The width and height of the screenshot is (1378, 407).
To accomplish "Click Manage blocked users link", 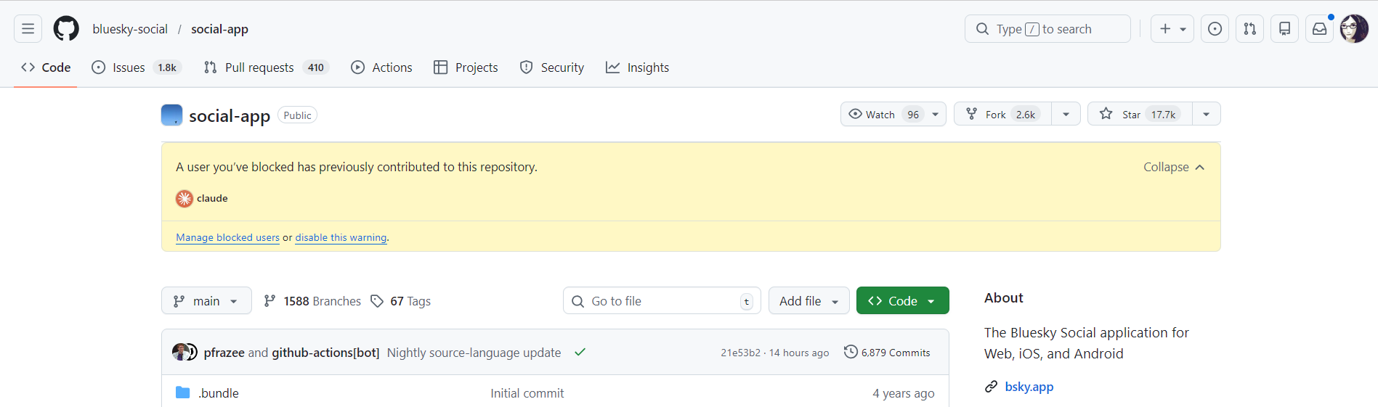I will coord(227,237).
